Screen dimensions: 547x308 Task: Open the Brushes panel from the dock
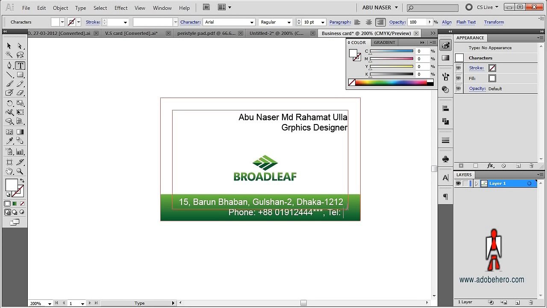[x=446, y=77]
